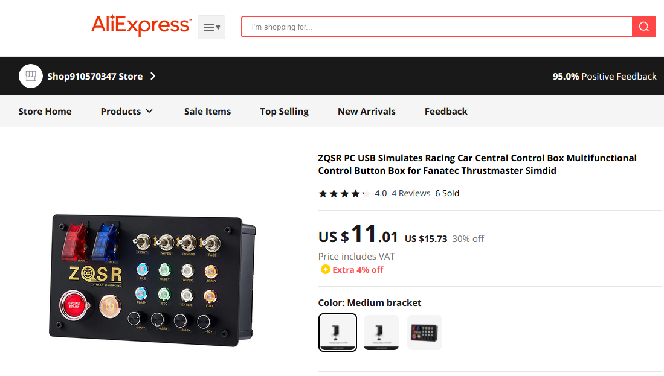Image resolution: width=664 pixels, height=376 pixels.
Task: Click the store avatar icon
Action: pyautogui.click(x=30, y=76)
